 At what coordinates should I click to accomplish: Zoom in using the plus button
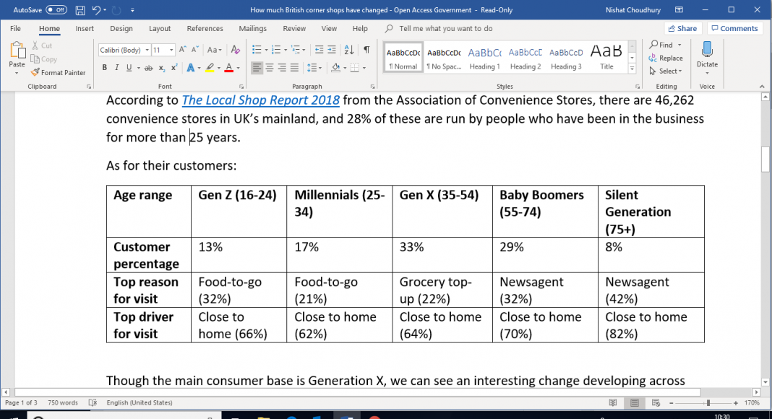pos(736,403)
